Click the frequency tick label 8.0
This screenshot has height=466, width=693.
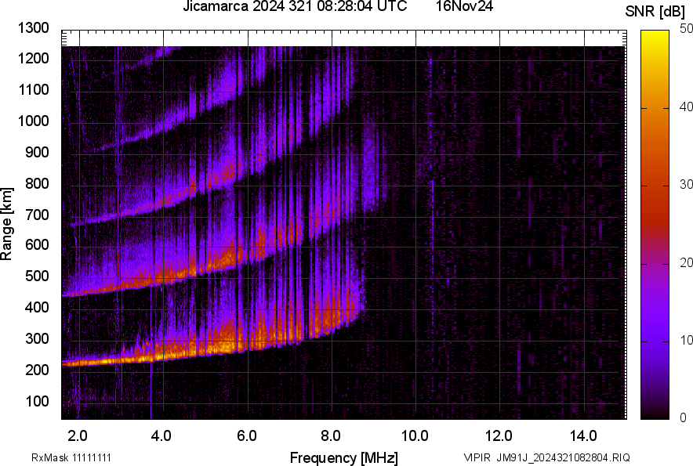[x=331, y=436]
